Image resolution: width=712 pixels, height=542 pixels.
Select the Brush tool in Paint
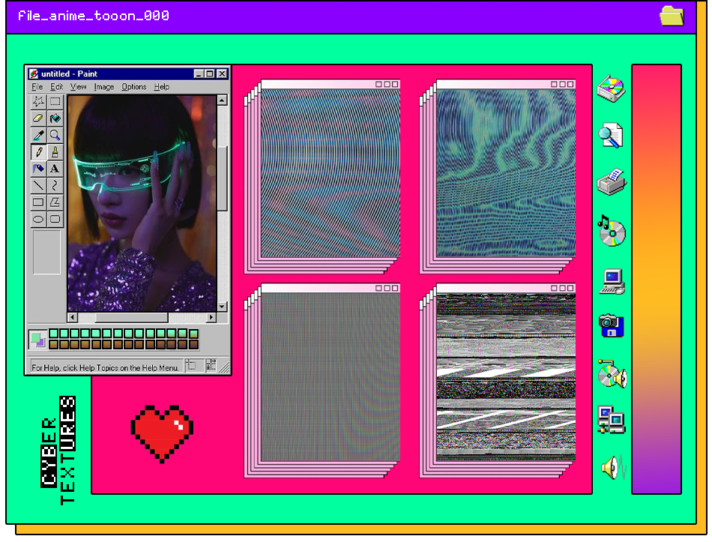(55, 151)
